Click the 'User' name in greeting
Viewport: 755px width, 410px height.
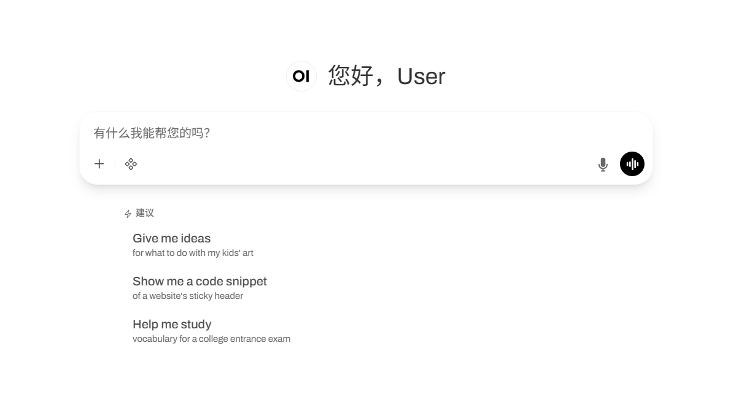pos(421,77)
